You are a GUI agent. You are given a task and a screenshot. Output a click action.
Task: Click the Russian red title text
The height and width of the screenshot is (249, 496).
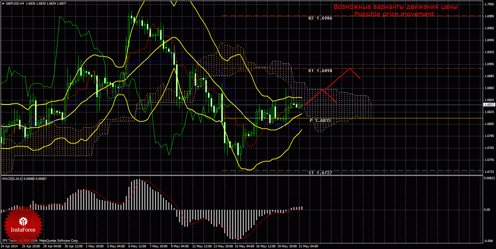click(x=396, y=7)
